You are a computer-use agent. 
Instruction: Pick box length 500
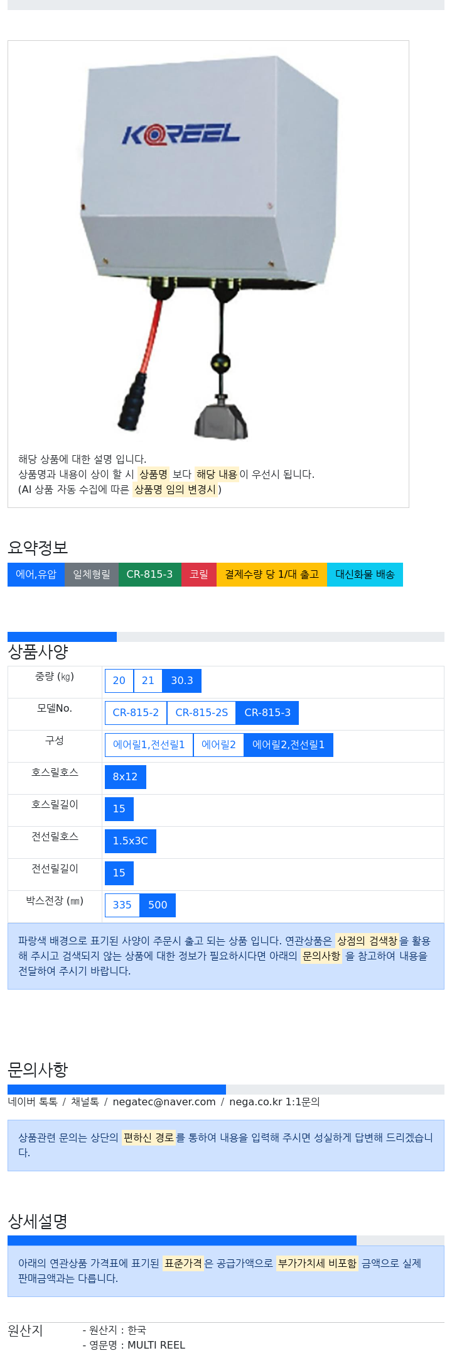coord(158,905)
